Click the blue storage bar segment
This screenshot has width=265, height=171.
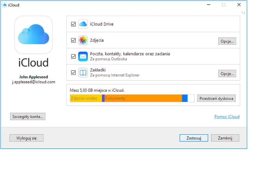pyautogui.click(x=185, y=98)
